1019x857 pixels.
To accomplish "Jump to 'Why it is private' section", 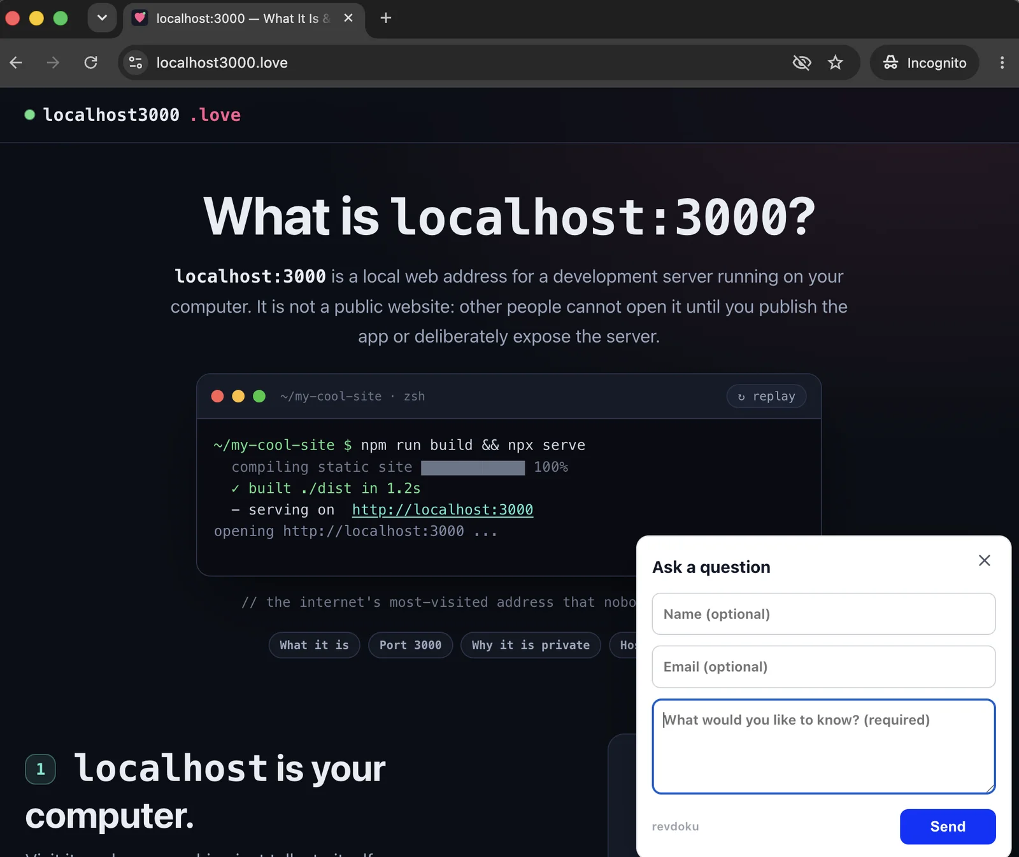I will pyautogui.click(x=531, y=645).
